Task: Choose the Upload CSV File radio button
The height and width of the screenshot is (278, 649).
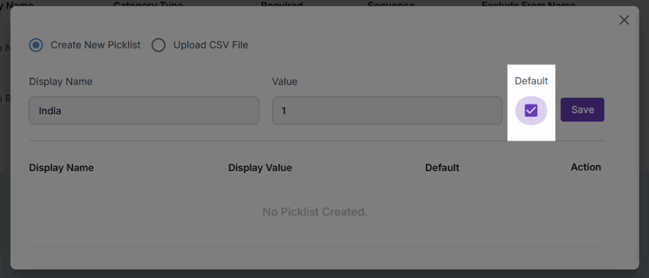Action: pyautogui.click(x=158, y=45)
